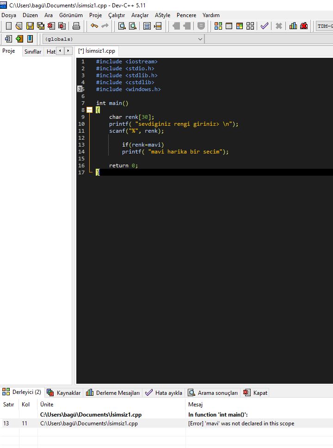
Task: Open the Hata ayıkla bottom tab
Action: click(x=164, y=393)
